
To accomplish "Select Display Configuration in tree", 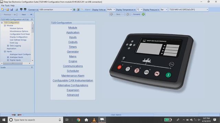I will click(19, 37).
